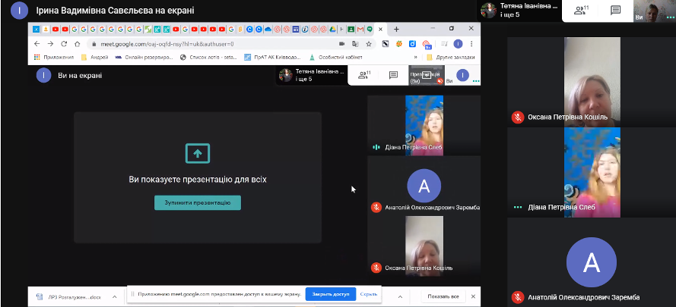The width and height of the screenshot is (676, 307).
Task: Click your own video thumbnail labeled Ви
Action: [x=654, y=11]
